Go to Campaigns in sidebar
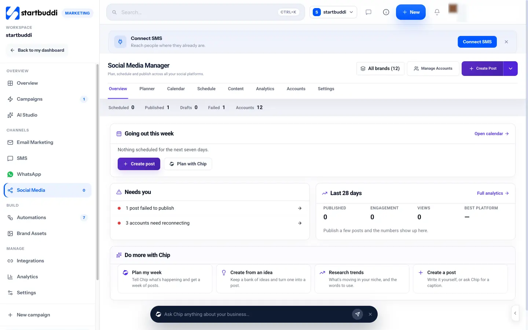The image size is (528, 330). click(x=48, y=99)
